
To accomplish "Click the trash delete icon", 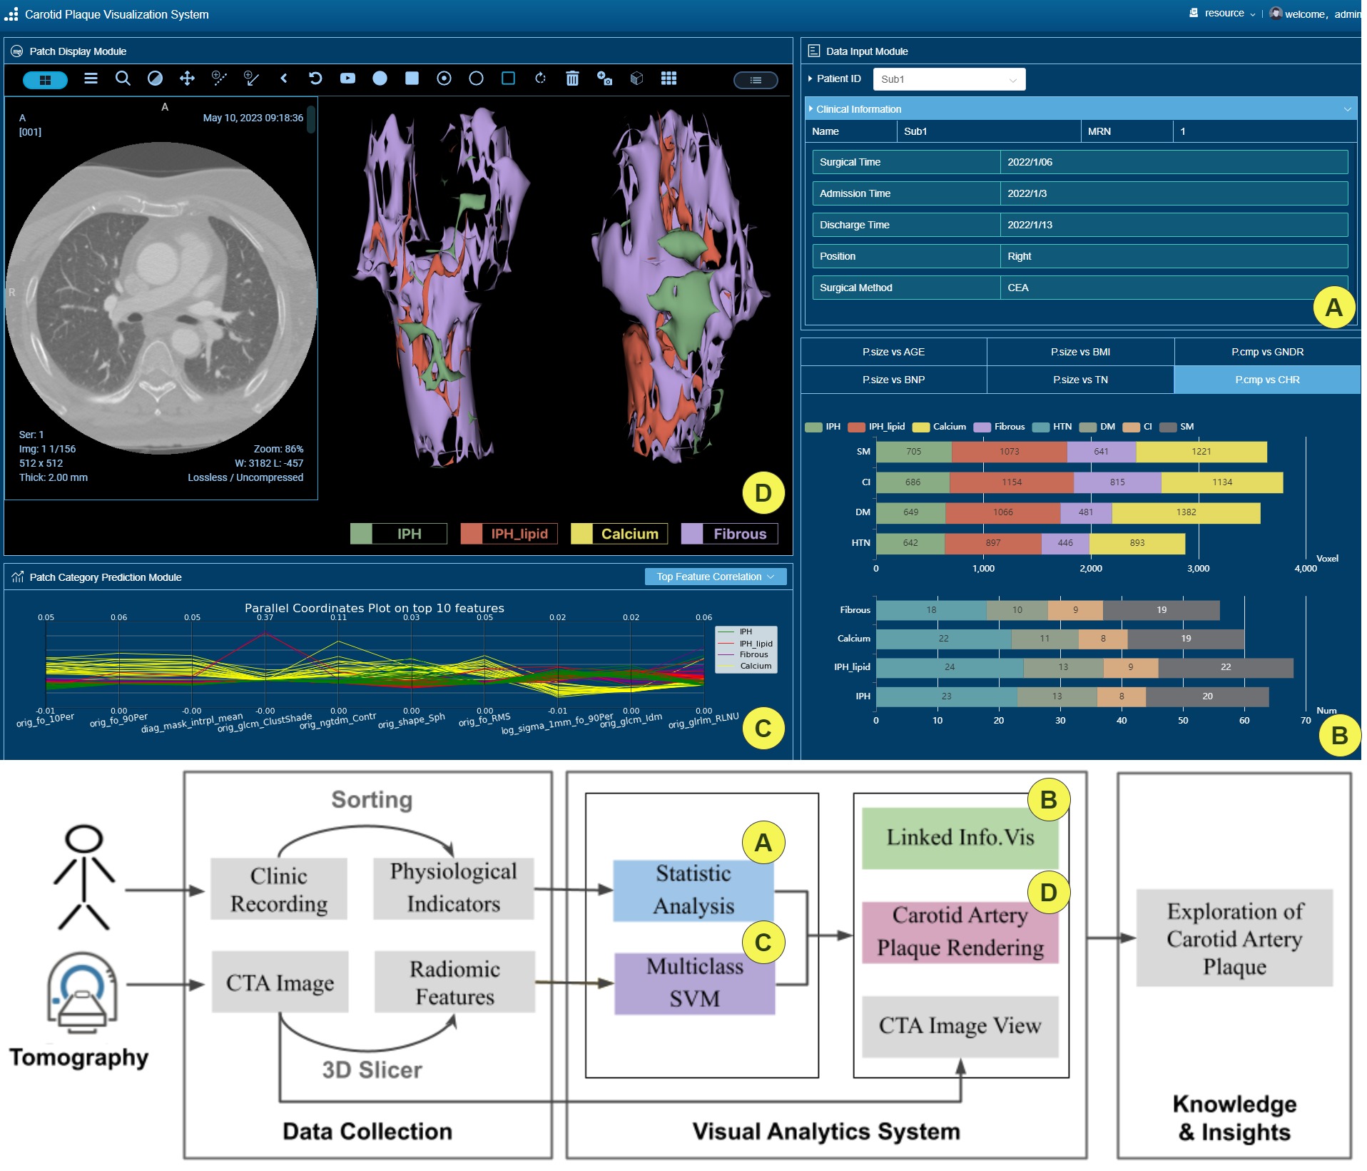I will pyautogui.click(x=572, y=78).
